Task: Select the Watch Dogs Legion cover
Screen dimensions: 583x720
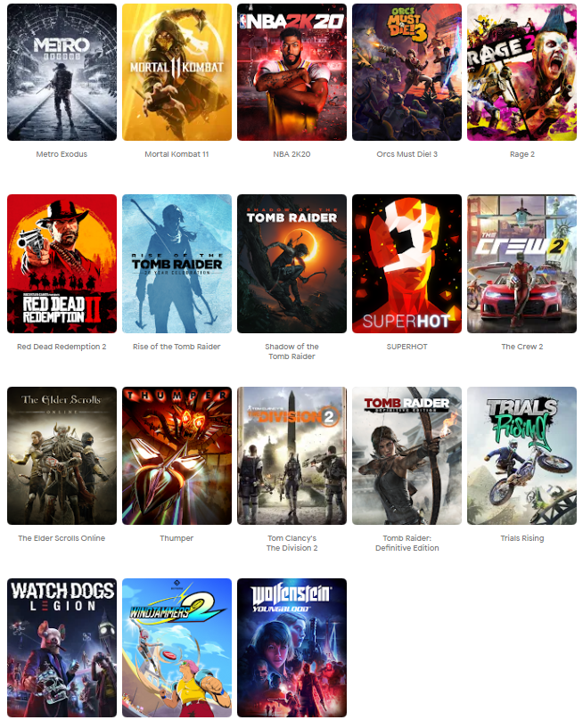Action: pos(62,647)
